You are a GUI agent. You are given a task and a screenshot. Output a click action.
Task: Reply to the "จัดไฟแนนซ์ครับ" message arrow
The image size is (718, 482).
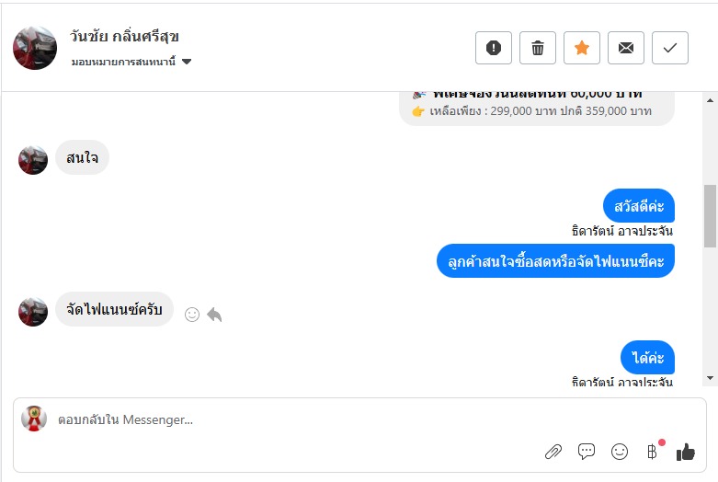click(x=214, y=315)
